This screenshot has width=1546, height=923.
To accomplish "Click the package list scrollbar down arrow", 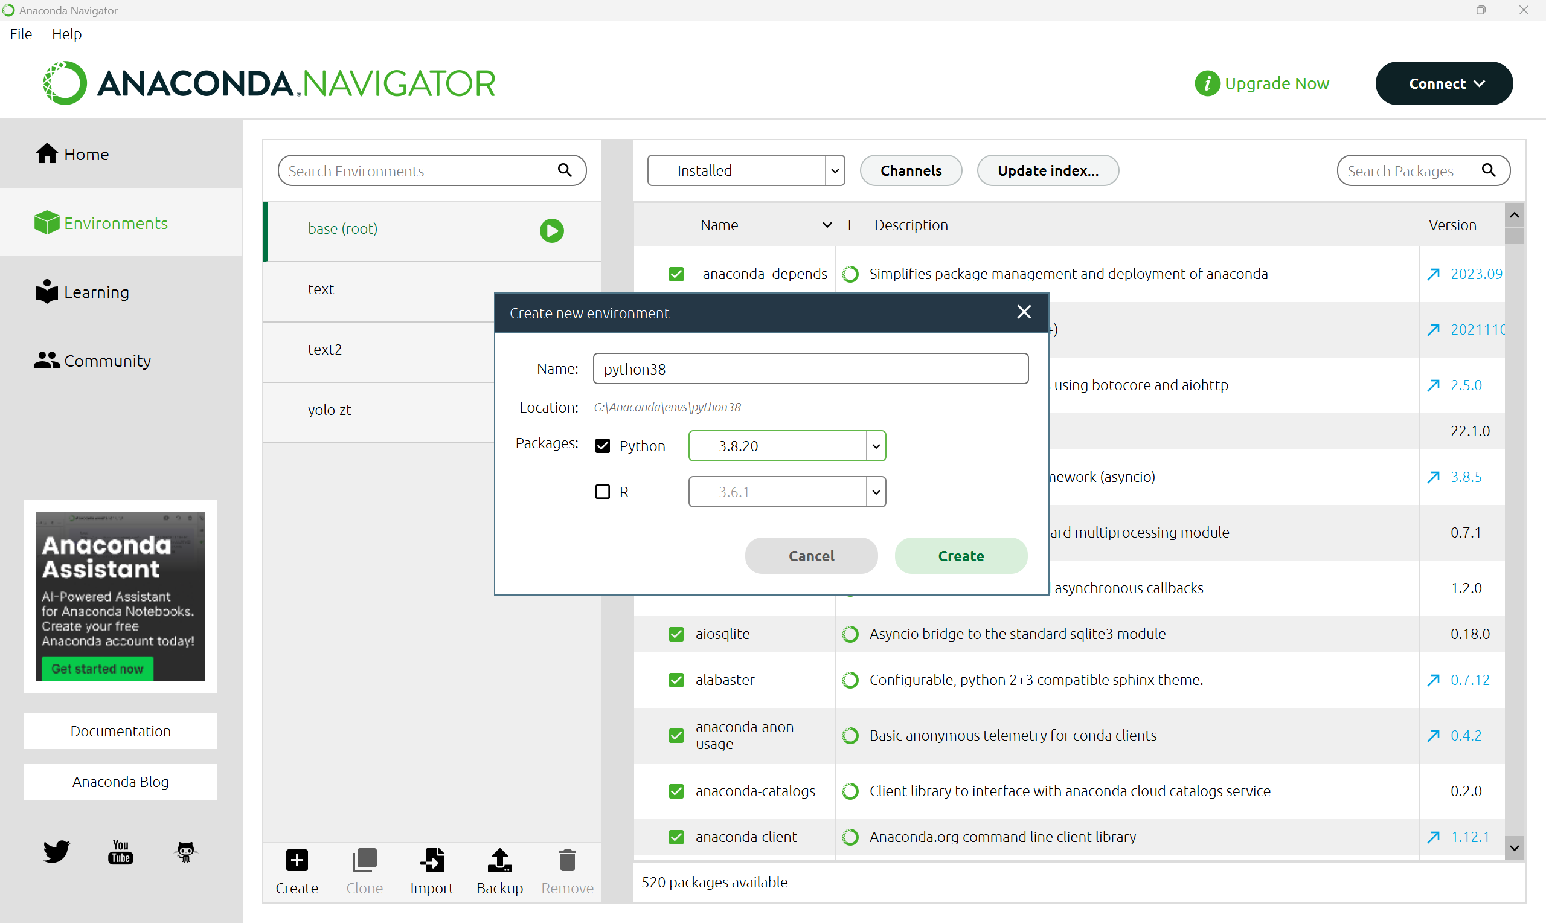I will point(1515,847).
